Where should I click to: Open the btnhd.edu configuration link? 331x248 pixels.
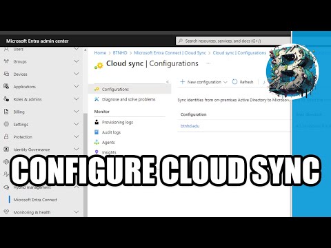pyautogui.click(x=190, y=126)
